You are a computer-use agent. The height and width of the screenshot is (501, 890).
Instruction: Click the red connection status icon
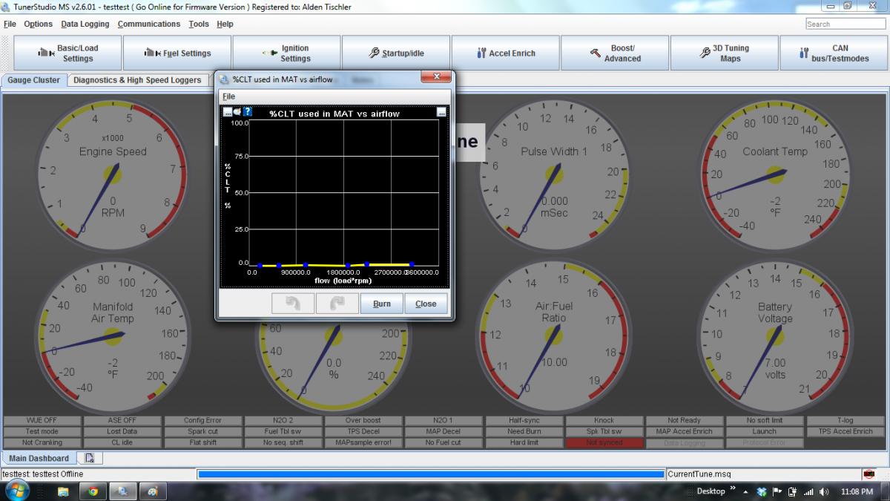868,474
